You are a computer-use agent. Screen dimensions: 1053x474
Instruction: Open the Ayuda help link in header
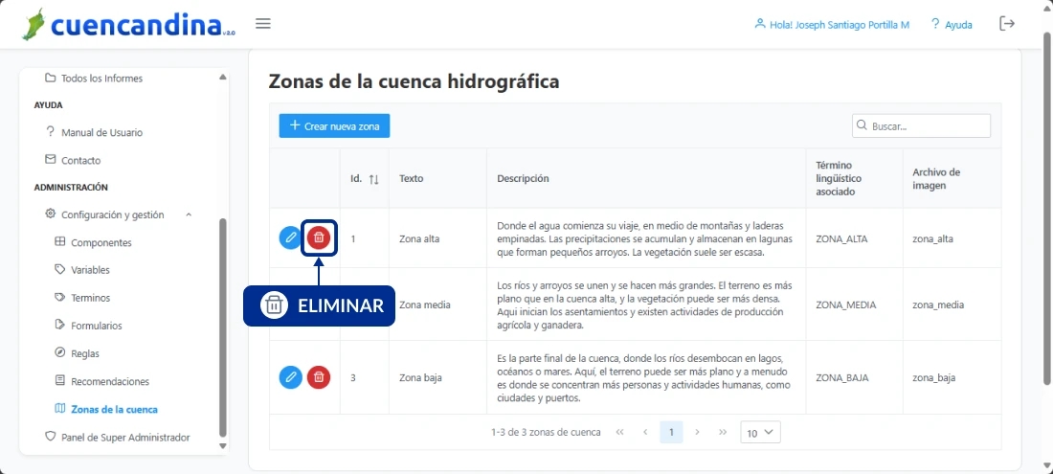click(951, 25)
